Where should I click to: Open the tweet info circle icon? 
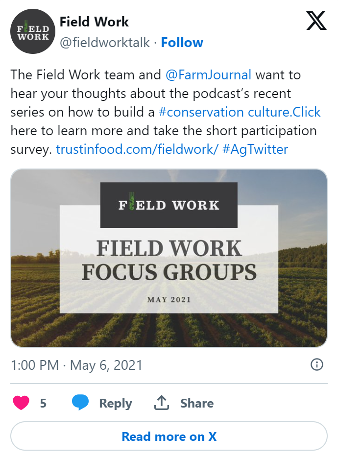point(317,364)
